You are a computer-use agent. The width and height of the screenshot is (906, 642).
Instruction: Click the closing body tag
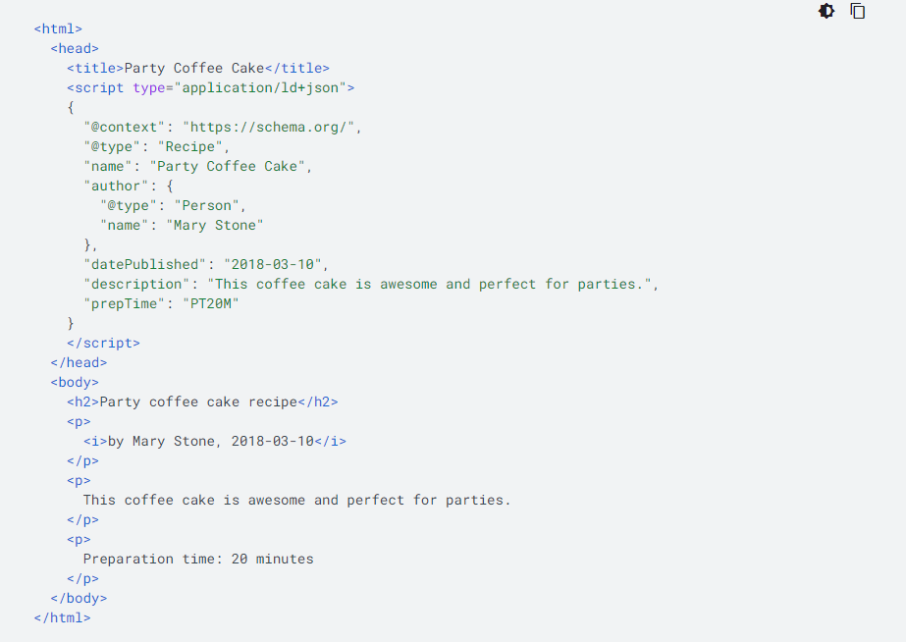click(x=79, y=598)
